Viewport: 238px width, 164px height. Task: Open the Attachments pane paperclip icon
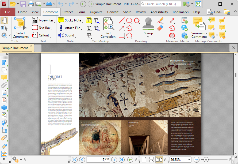coord(4,85)
